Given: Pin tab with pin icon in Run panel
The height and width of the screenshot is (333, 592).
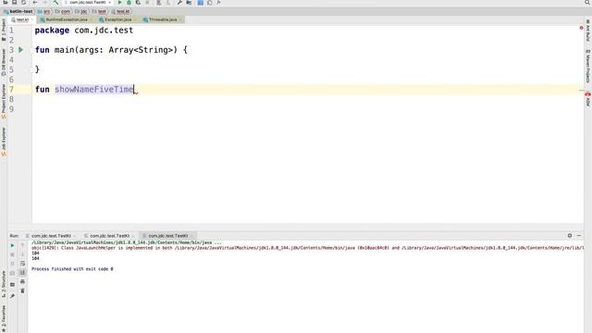Looking at the screenshot, I should (12, 296).
